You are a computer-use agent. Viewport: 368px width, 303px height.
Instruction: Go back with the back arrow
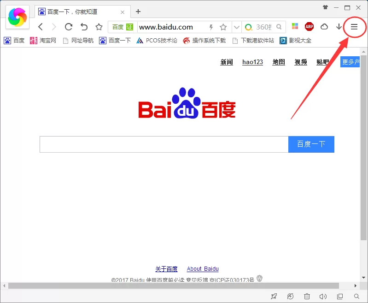coord(41,27)
